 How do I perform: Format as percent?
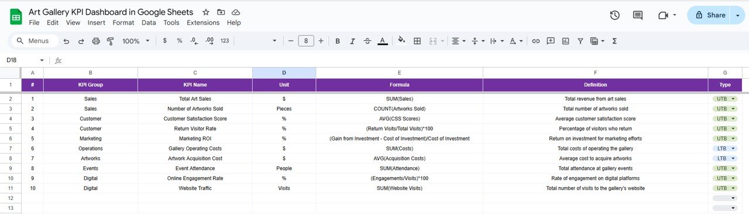click(x=180, y=41)
